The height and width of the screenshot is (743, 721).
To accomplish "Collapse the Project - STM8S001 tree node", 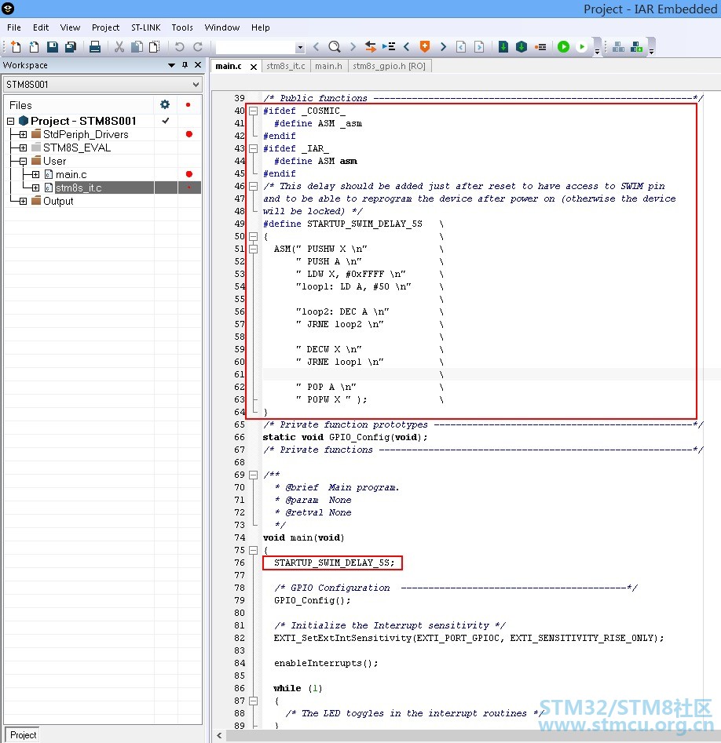I will (10, 121).
